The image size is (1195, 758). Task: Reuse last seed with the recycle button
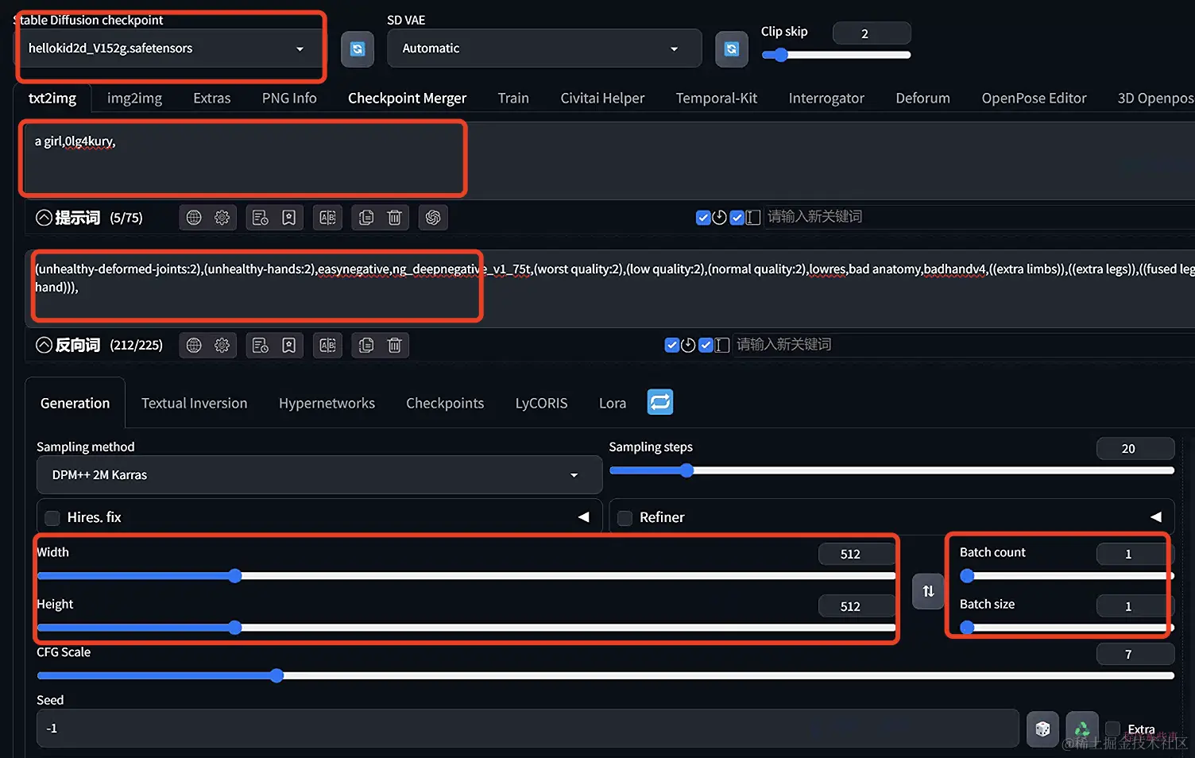point(1082,729)
